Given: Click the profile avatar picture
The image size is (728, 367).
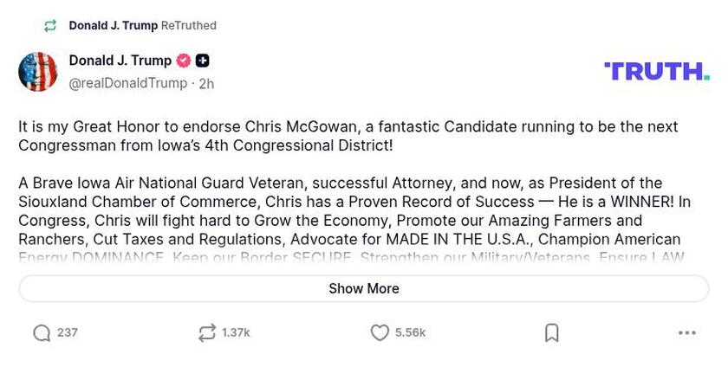Looking at the screenshot, I should 38,72.
